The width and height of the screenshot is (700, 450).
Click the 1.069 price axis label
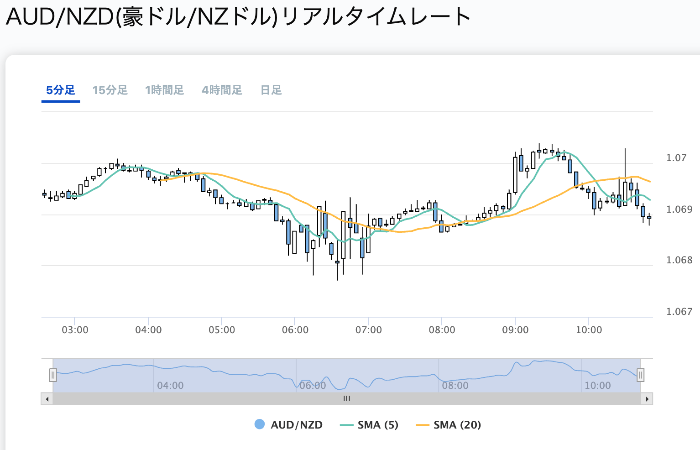tap(679, 209)
